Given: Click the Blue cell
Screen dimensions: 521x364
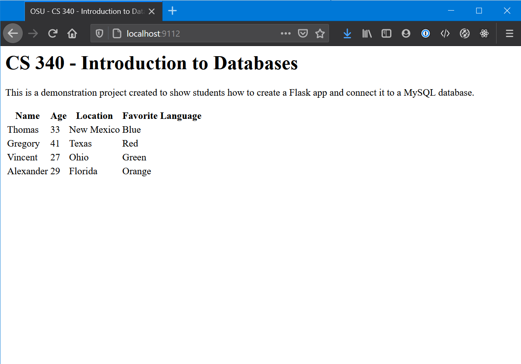Looking at the screenshot, I should click(x=132, y=129).
